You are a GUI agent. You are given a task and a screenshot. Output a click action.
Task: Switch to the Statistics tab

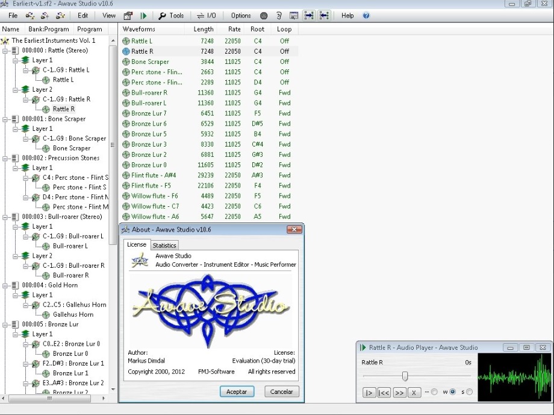(164, 246)
